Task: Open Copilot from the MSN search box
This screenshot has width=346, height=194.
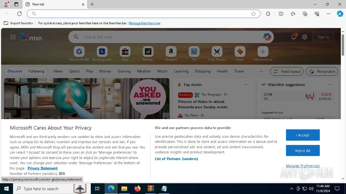Action: pos(267,37)
